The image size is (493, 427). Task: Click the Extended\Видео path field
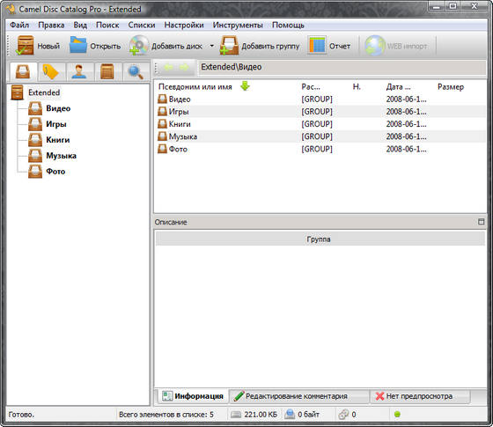pos(342,67)
